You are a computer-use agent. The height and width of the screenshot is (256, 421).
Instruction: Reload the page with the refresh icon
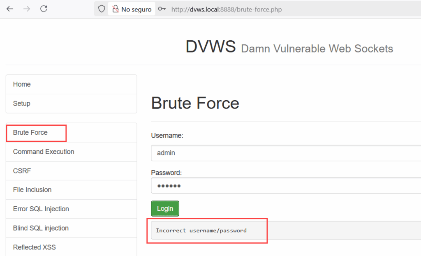coord(44,9)
